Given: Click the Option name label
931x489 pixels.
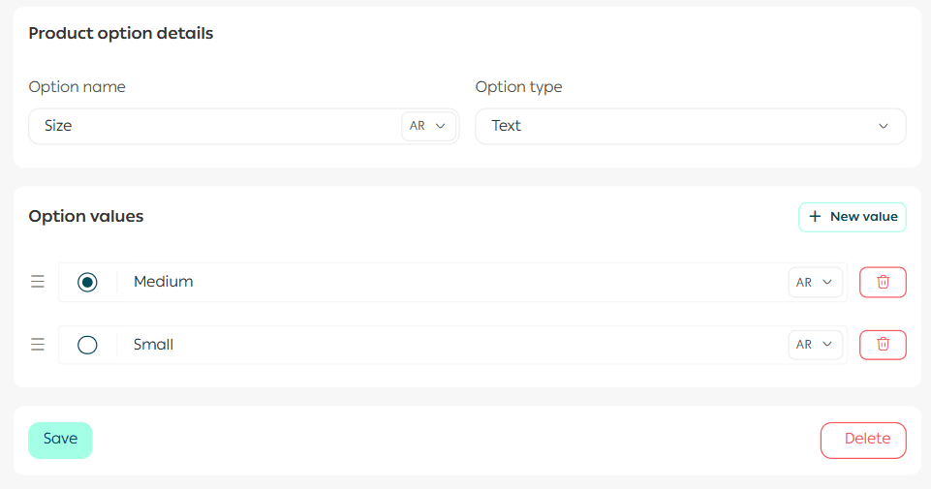Looking at the screenshot, I should [x=78, y=87].
